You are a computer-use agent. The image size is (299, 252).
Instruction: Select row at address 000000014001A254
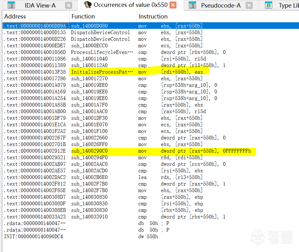point(151,98)
